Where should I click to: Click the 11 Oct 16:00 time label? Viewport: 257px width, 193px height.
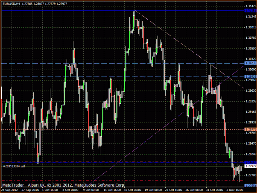click(112, 190)
